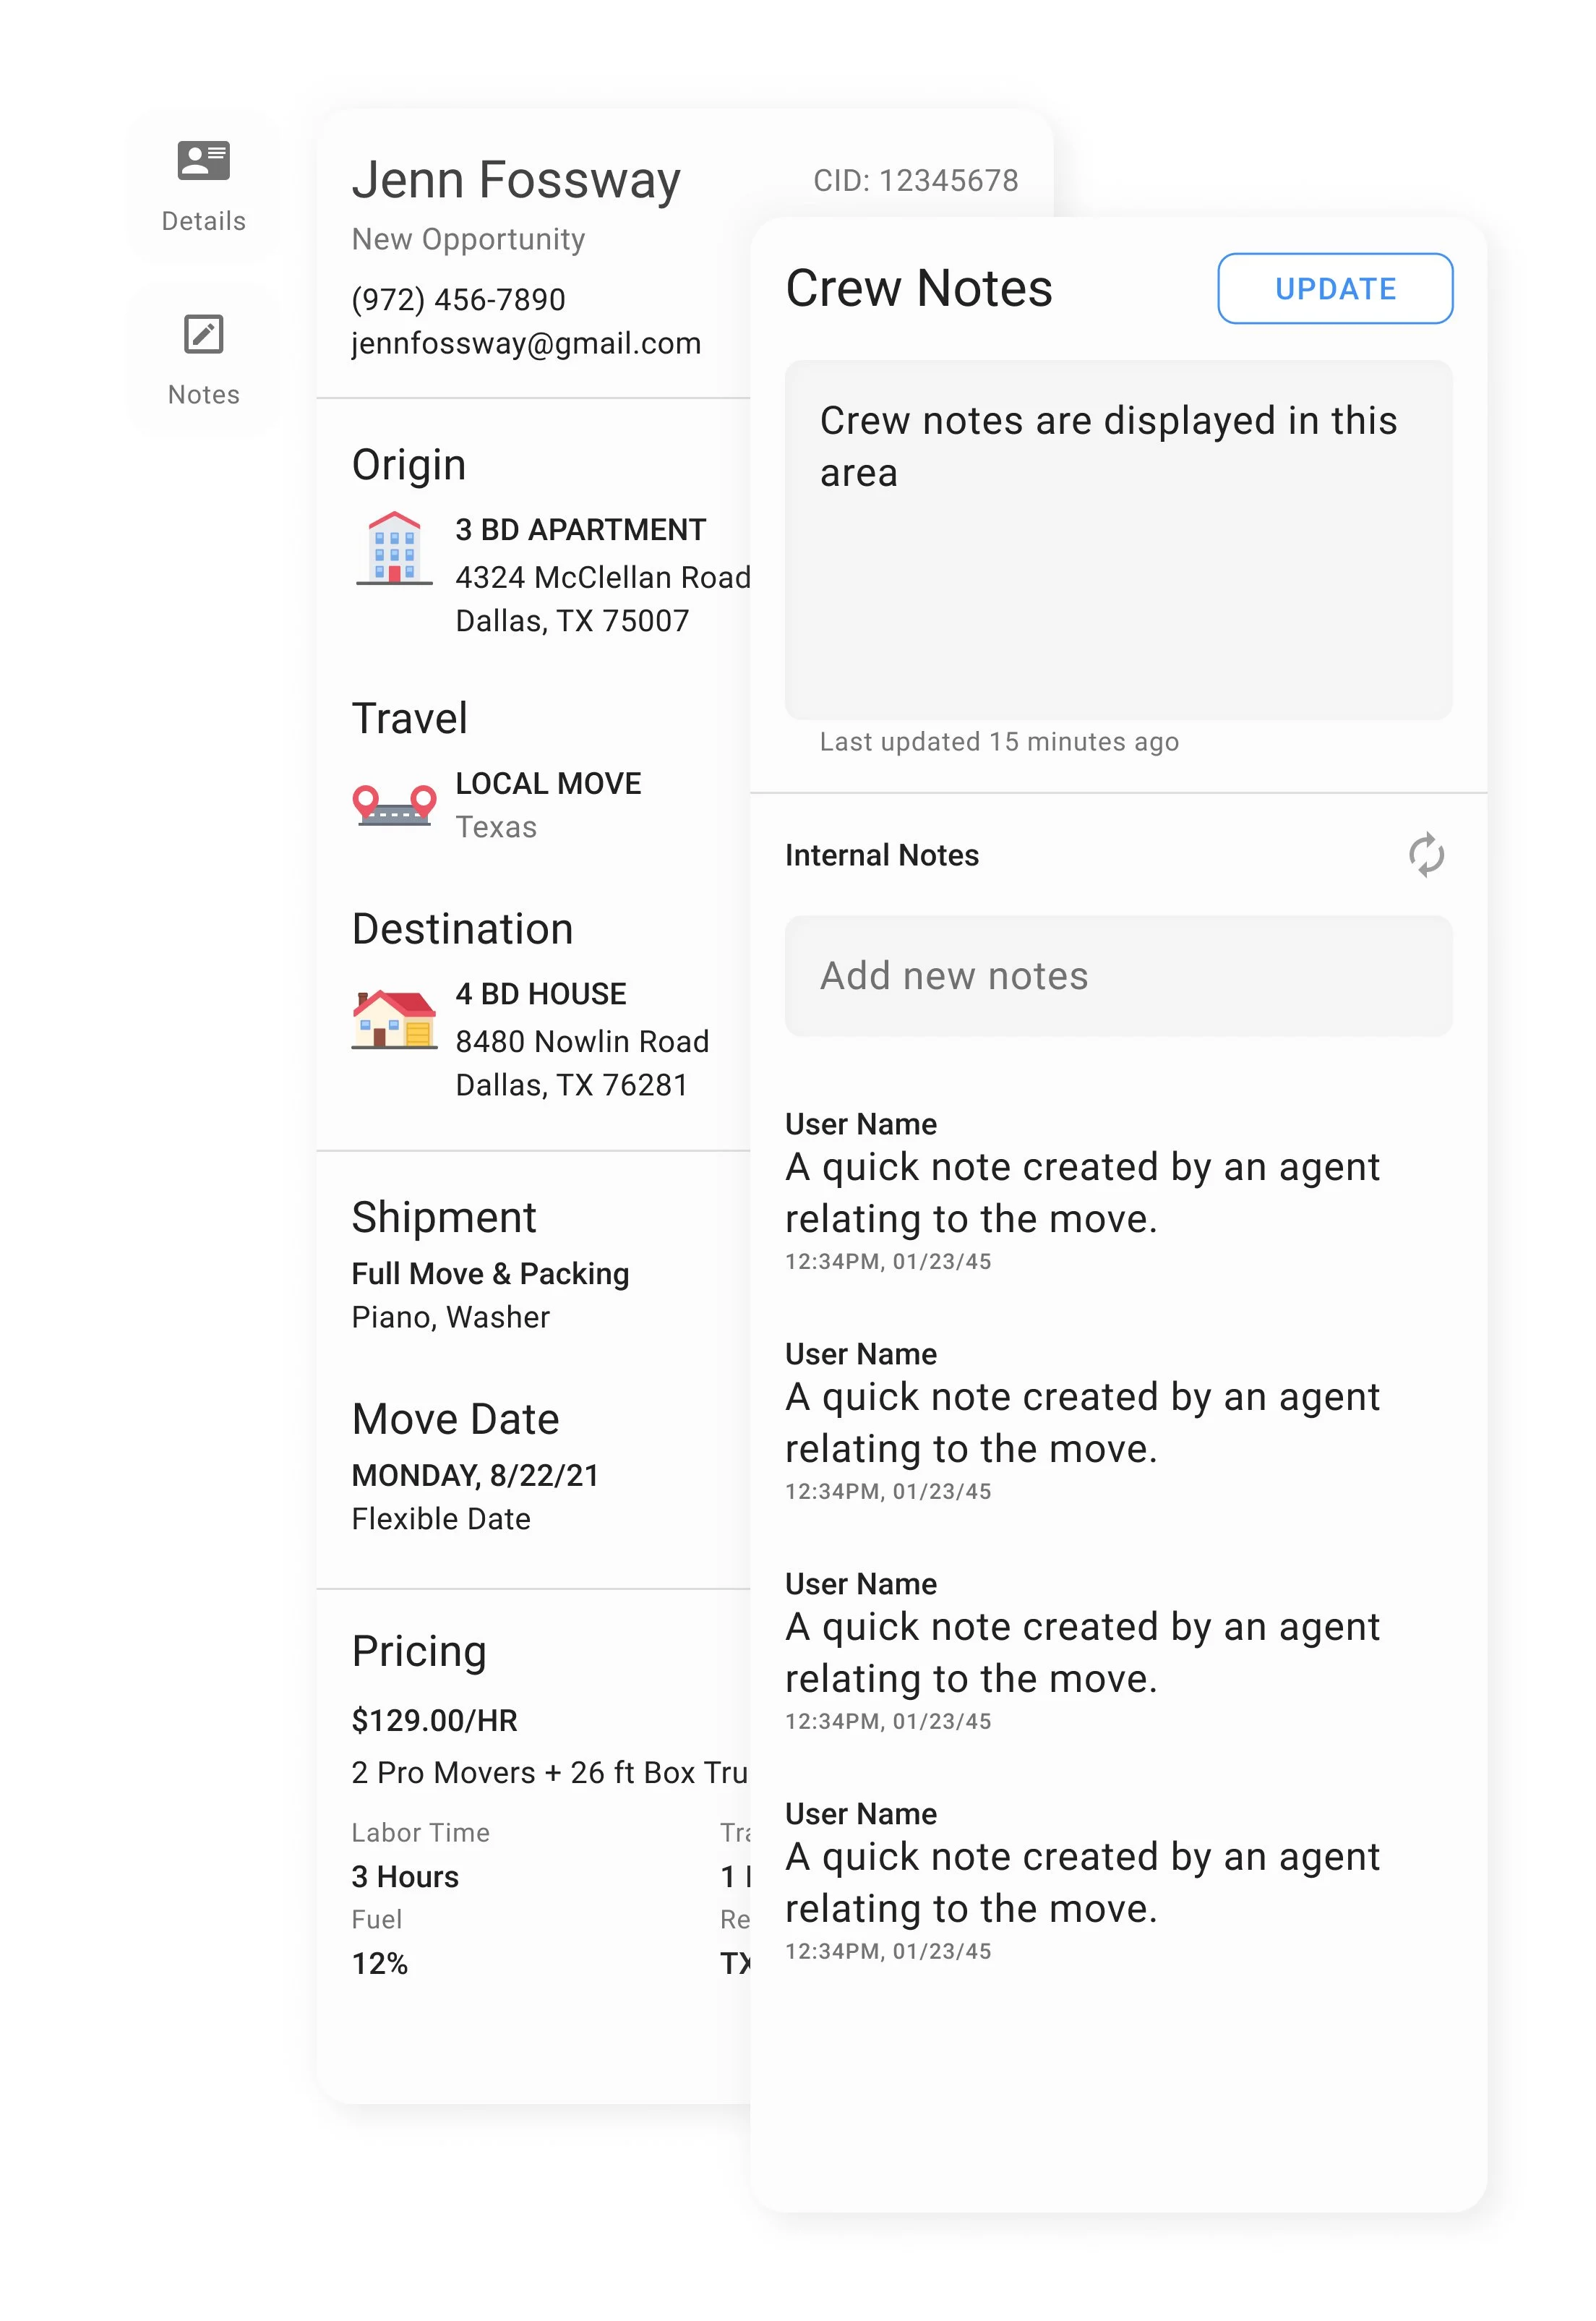Click the (972) 456-7890 phone number

(458, 299)
